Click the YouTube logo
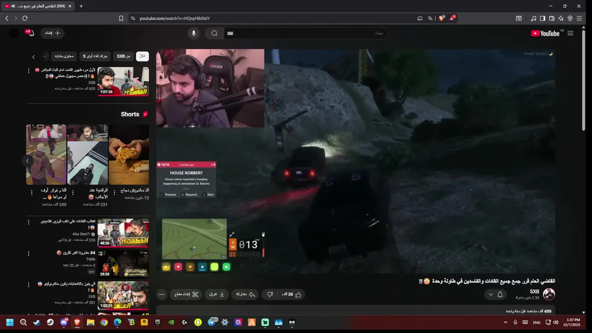The height and width of the screenshot is (333, 592). coord(545,33)
